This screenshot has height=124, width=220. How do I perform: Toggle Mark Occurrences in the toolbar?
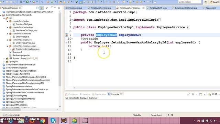click(x=81, y=2)
